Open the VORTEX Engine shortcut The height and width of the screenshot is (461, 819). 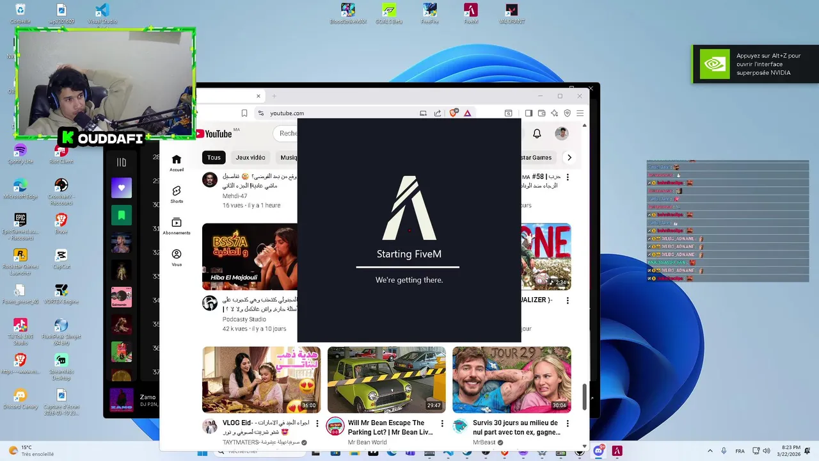point(61,295)
